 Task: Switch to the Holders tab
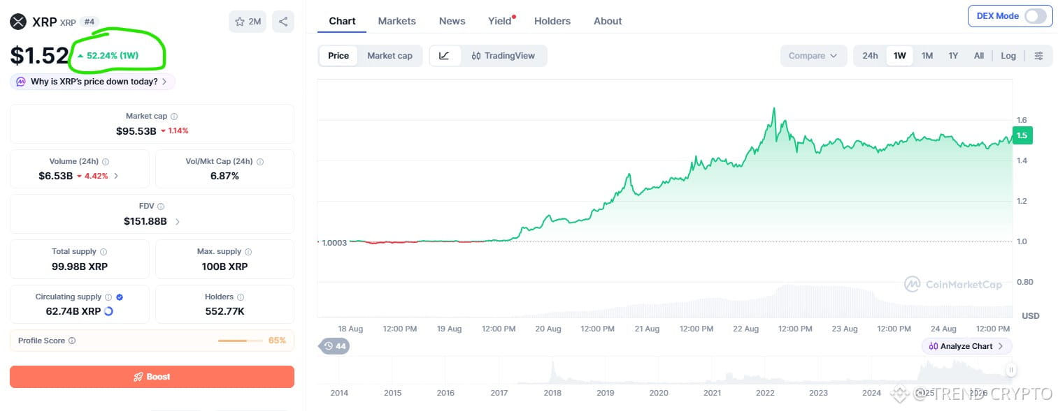click(552, 21)
